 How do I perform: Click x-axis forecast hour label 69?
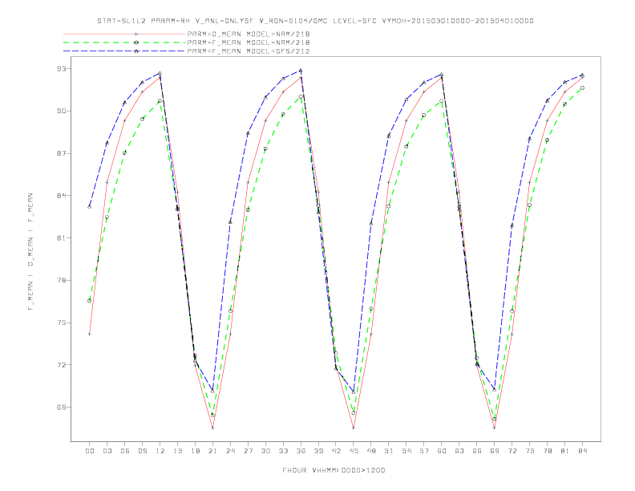tap(495, 451)
